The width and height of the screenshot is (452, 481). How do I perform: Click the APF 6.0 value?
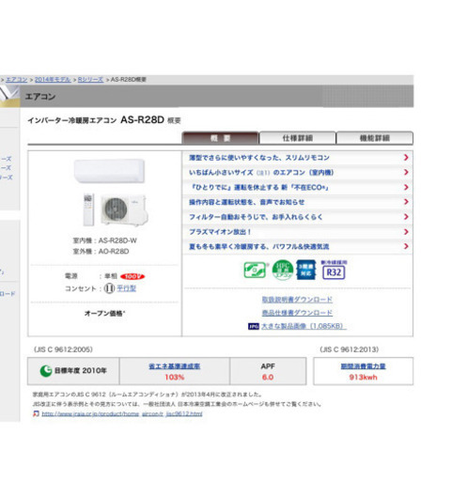click(x=268, y=378)
